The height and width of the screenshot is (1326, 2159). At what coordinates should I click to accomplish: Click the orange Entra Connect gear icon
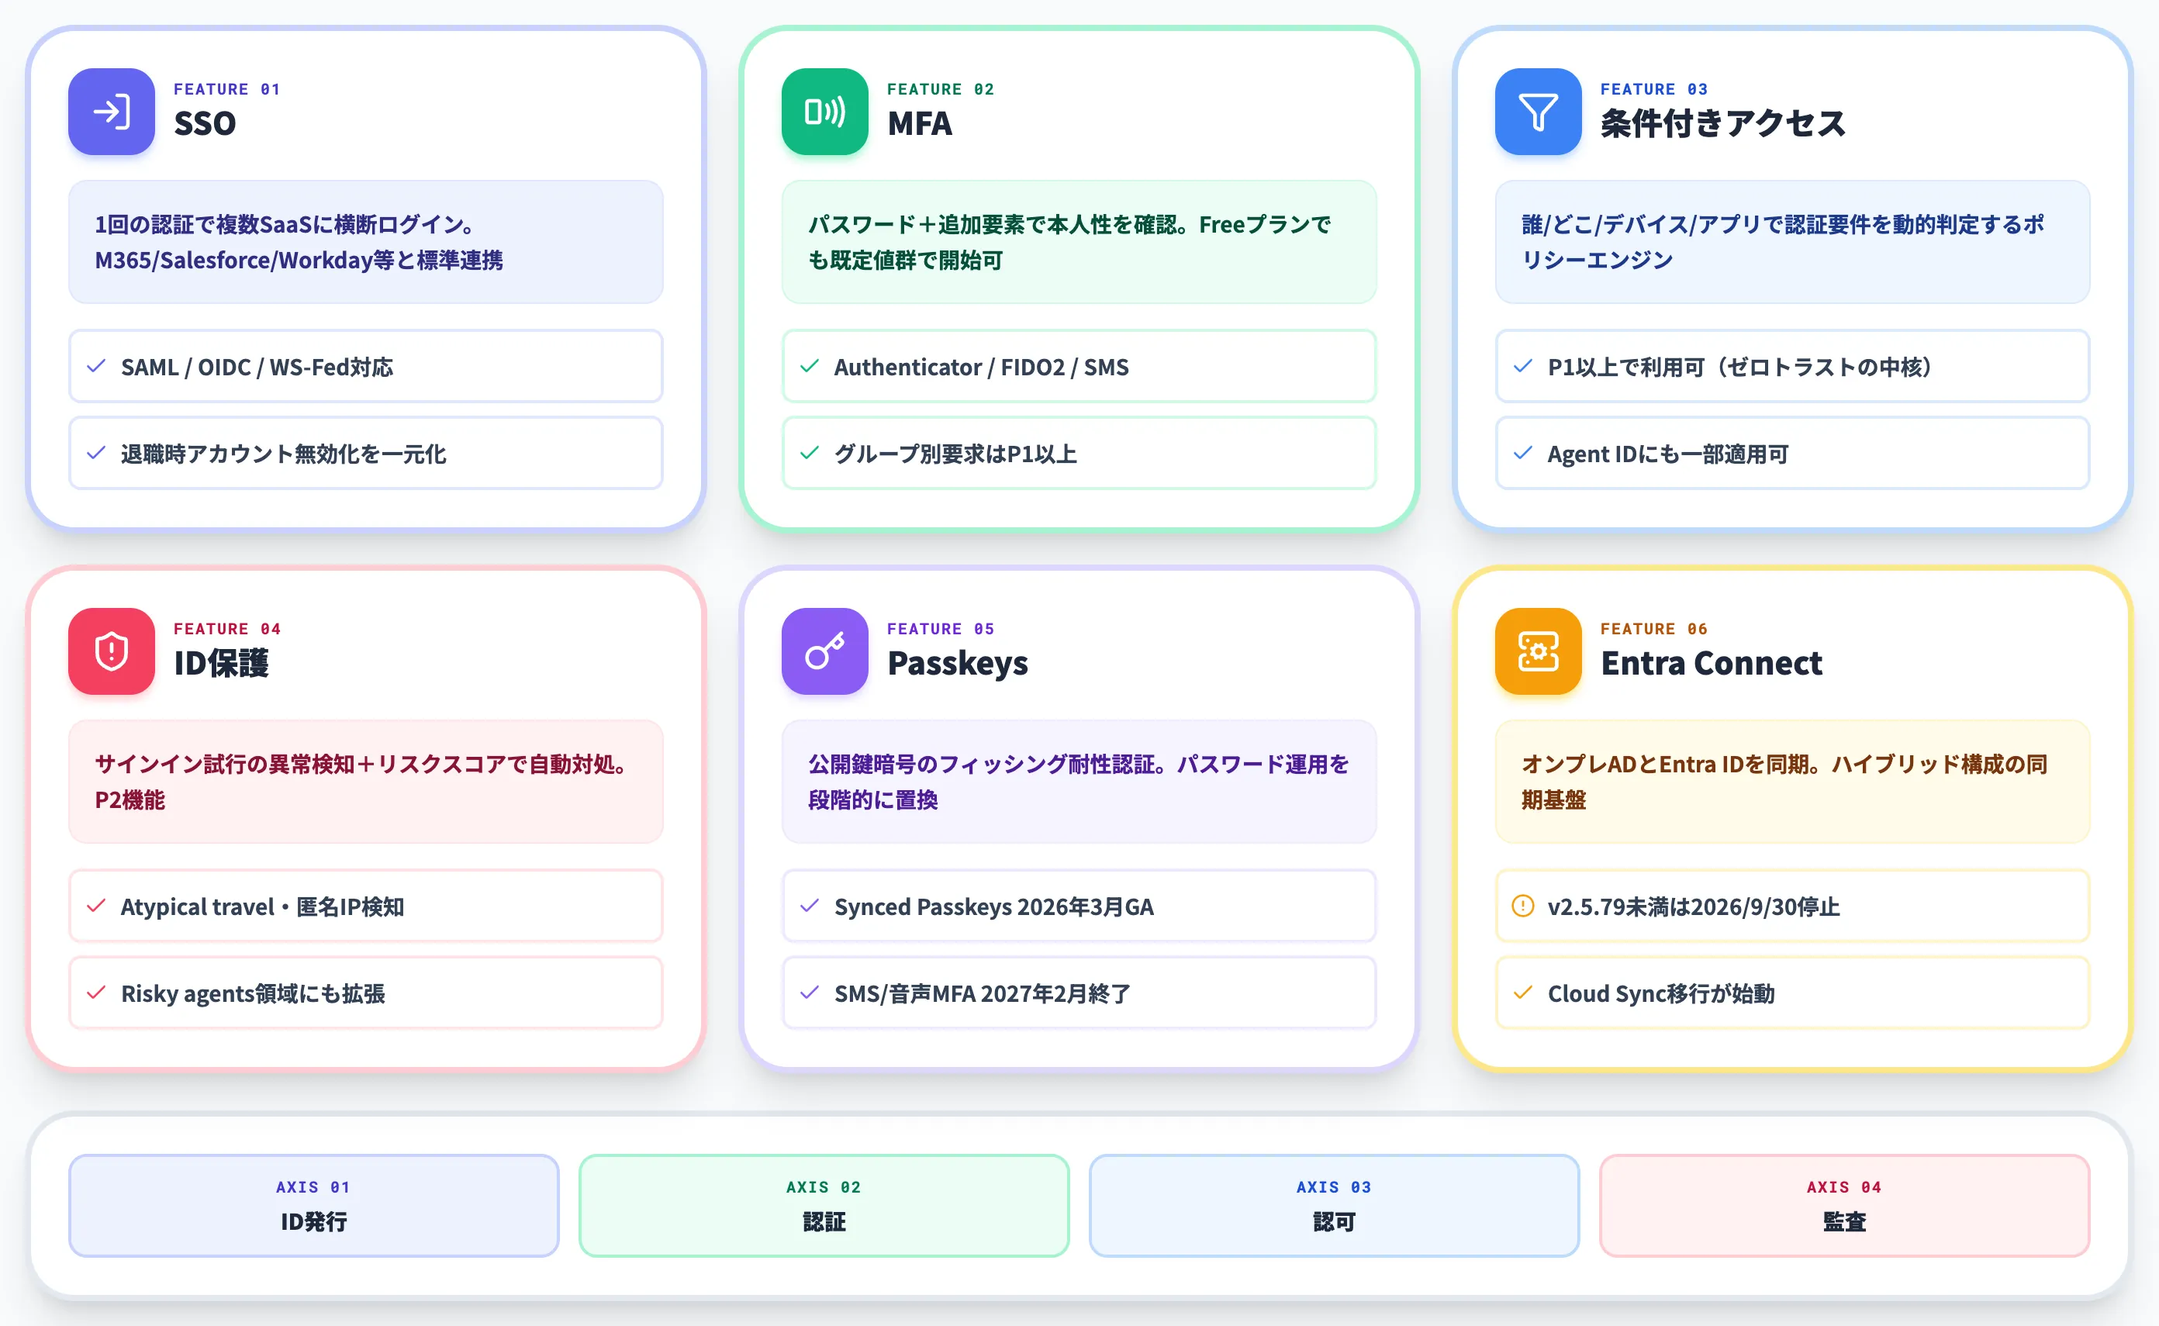[x=1538, y=651]
